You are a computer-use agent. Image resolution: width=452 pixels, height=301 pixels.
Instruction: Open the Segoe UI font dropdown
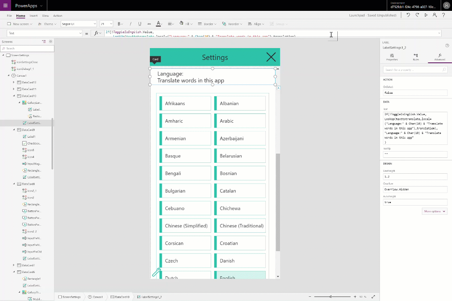[x=79, y=24]
